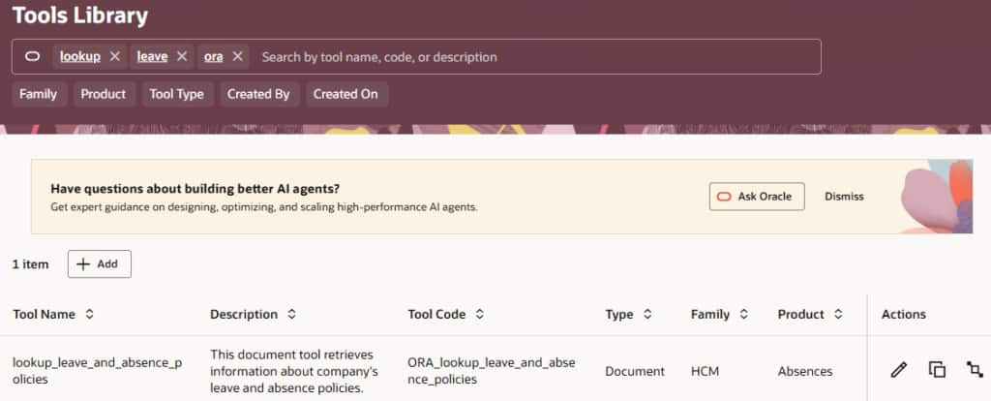Click the duplicate tool icon in Actions
991x401 pixels.
coord(937,369)
